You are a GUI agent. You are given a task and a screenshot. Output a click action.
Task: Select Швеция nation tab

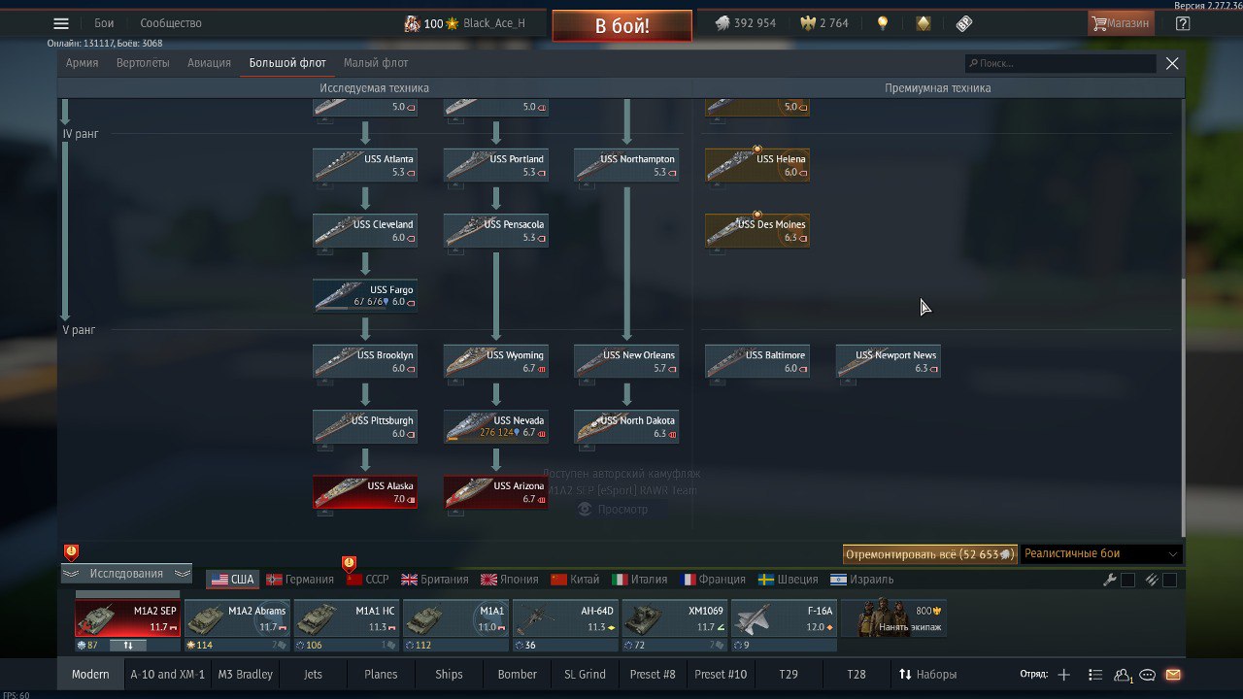pyautogui.click(x=788, y=580)
